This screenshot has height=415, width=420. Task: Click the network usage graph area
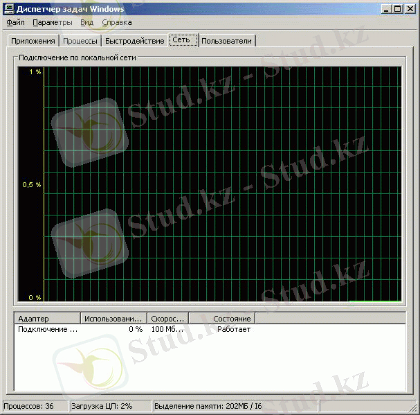(x=210, y=184)
